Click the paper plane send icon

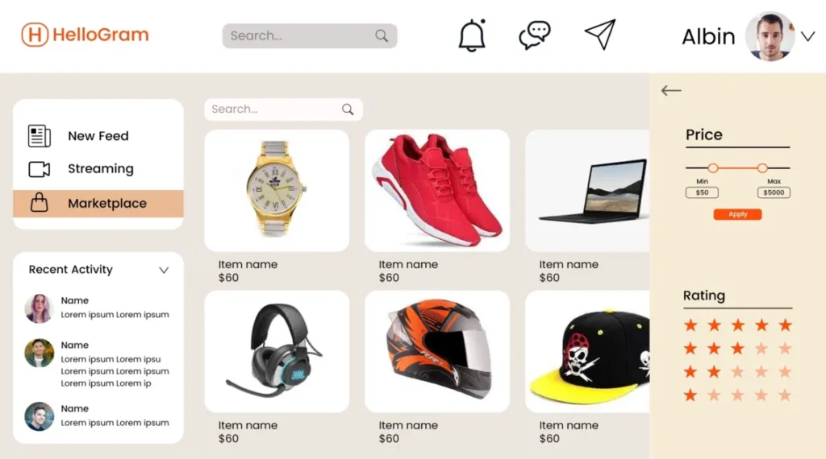600,34
